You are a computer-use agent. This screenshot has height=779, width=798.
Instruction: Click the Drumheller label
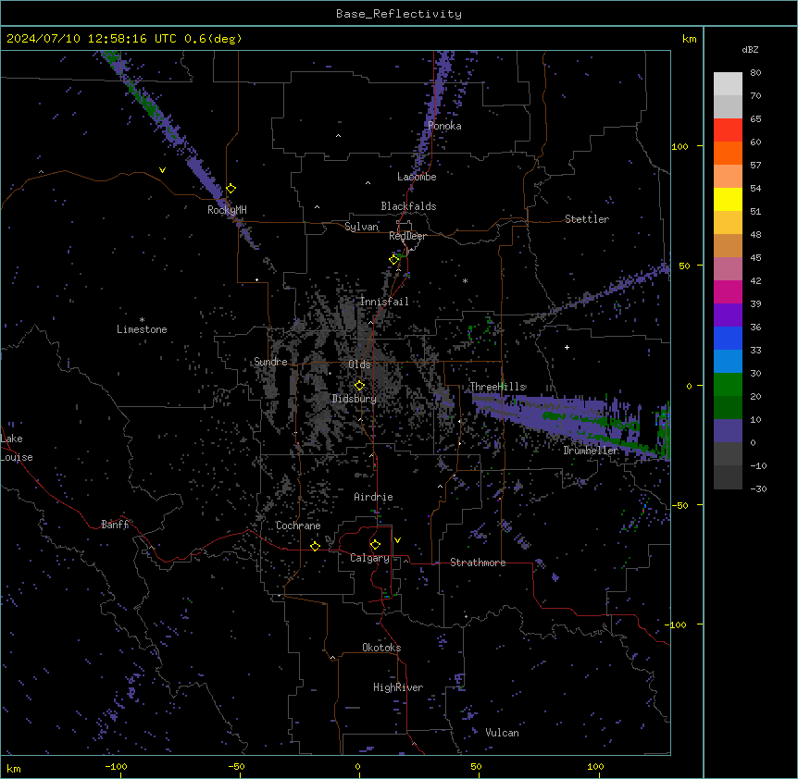point(591,451)
